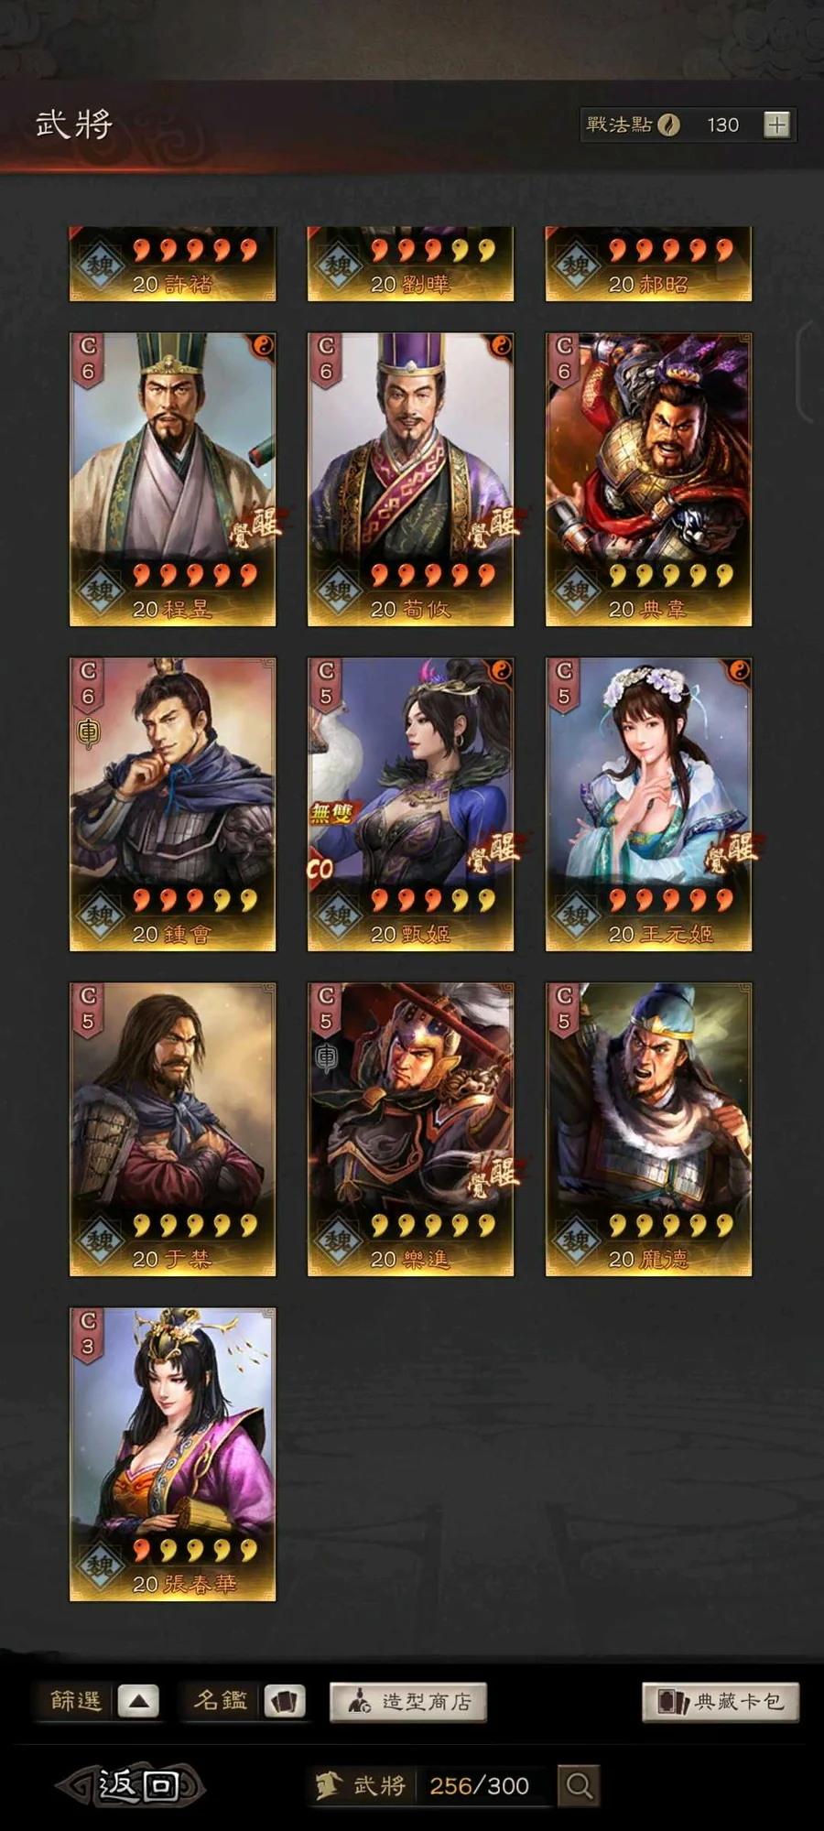
Task: Open the 典藏卡包 card pack
Action: pos(721,1702)
